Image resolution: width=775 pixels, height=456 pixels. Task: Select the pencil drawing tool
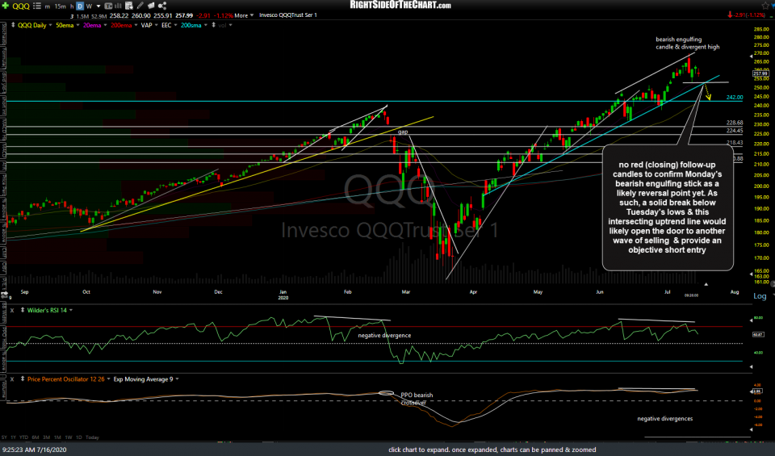[140, 6]
